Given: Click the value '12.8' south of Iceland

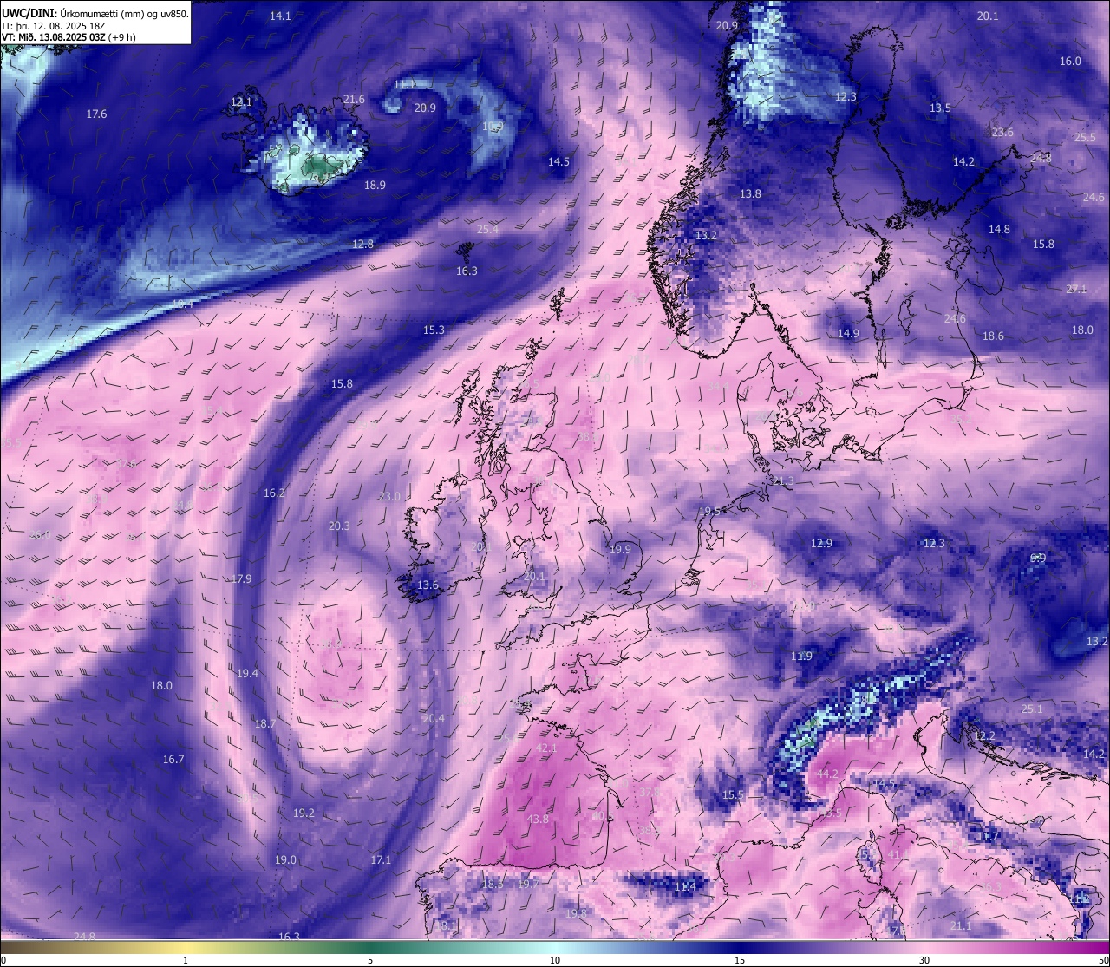Looking at the screenshot, I should pos(362,245).
